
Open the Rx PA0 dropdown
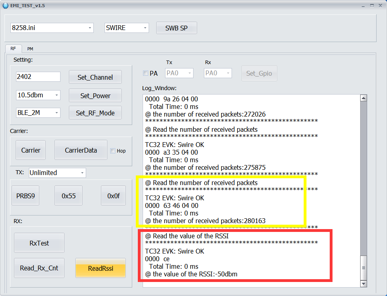tap(218, 73)
